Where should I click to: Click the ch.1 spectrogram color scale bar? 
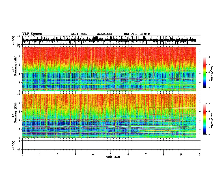pyautogui.click(x=205, y=72)
